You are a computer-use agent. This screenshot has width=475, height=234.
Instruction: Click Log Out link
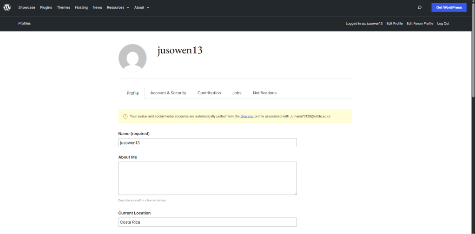click(x=443, y=23)
